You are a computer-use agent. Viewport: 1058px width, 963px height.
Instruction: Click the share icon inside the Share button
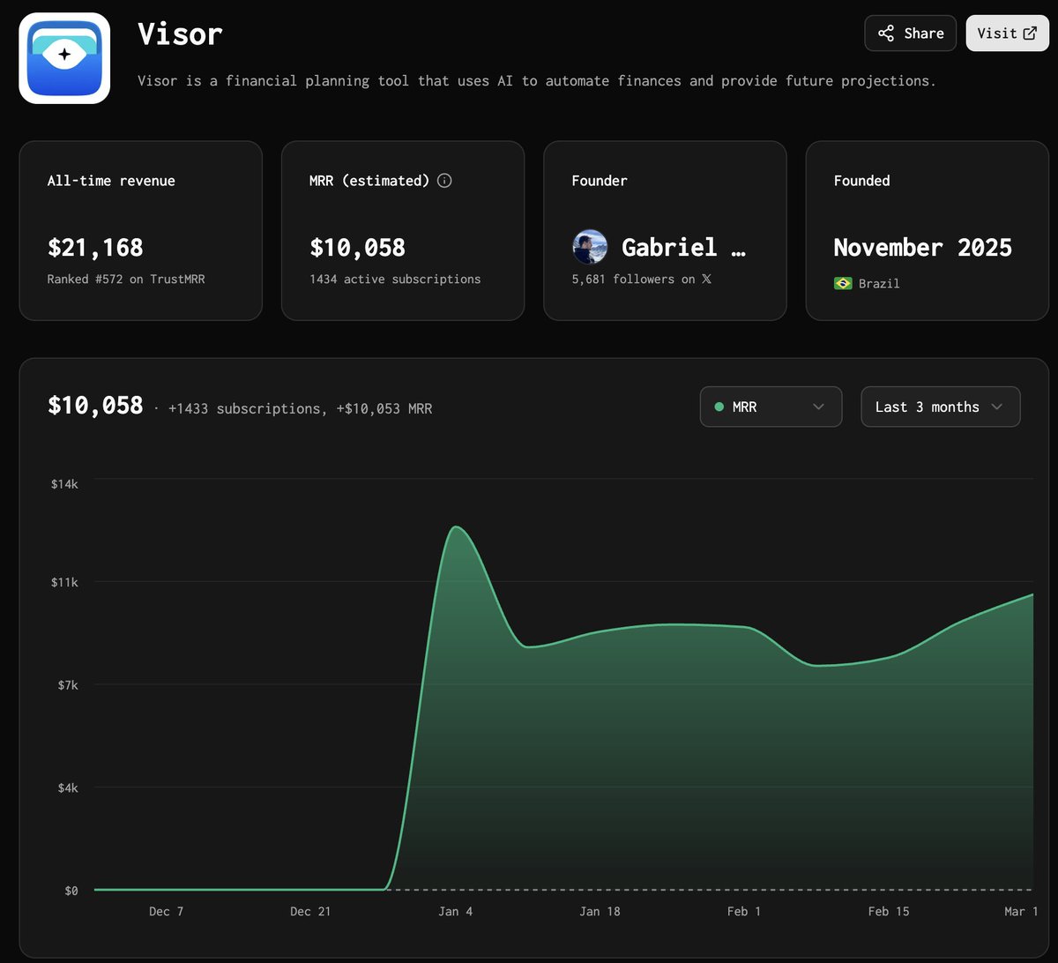[884, 33]
